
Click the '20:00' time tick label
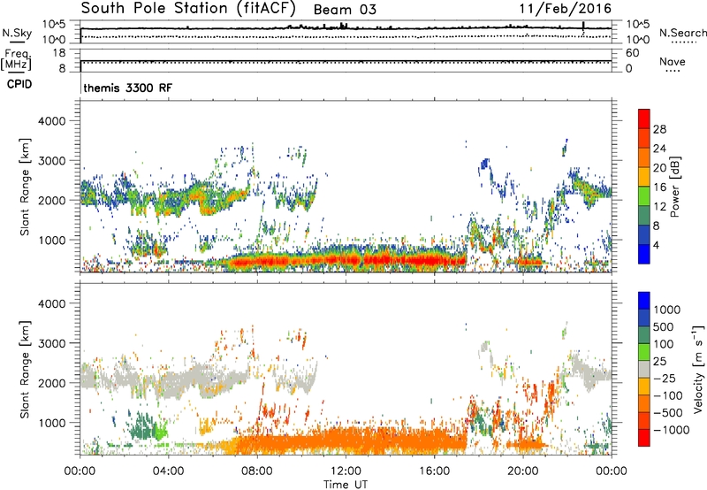(x=522, y=471)
